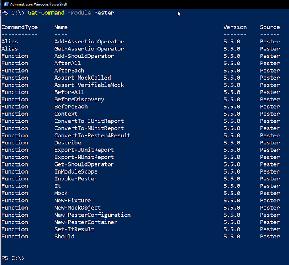The image size is (289, 265).
Task: Click the Get-Command text in the typed command
Action: (x=46, y=13)
